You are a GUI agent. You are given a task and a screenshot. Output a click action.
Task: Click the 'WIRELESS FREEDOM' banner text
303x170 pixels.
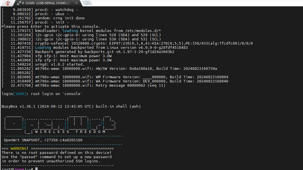[x=71, y=132]
